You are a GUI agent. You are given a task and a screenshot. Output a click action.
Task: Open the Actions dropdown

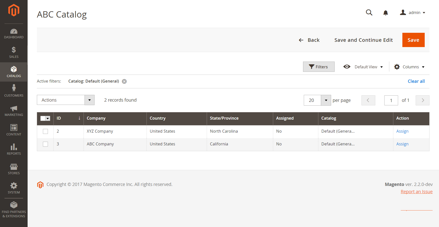66,100
